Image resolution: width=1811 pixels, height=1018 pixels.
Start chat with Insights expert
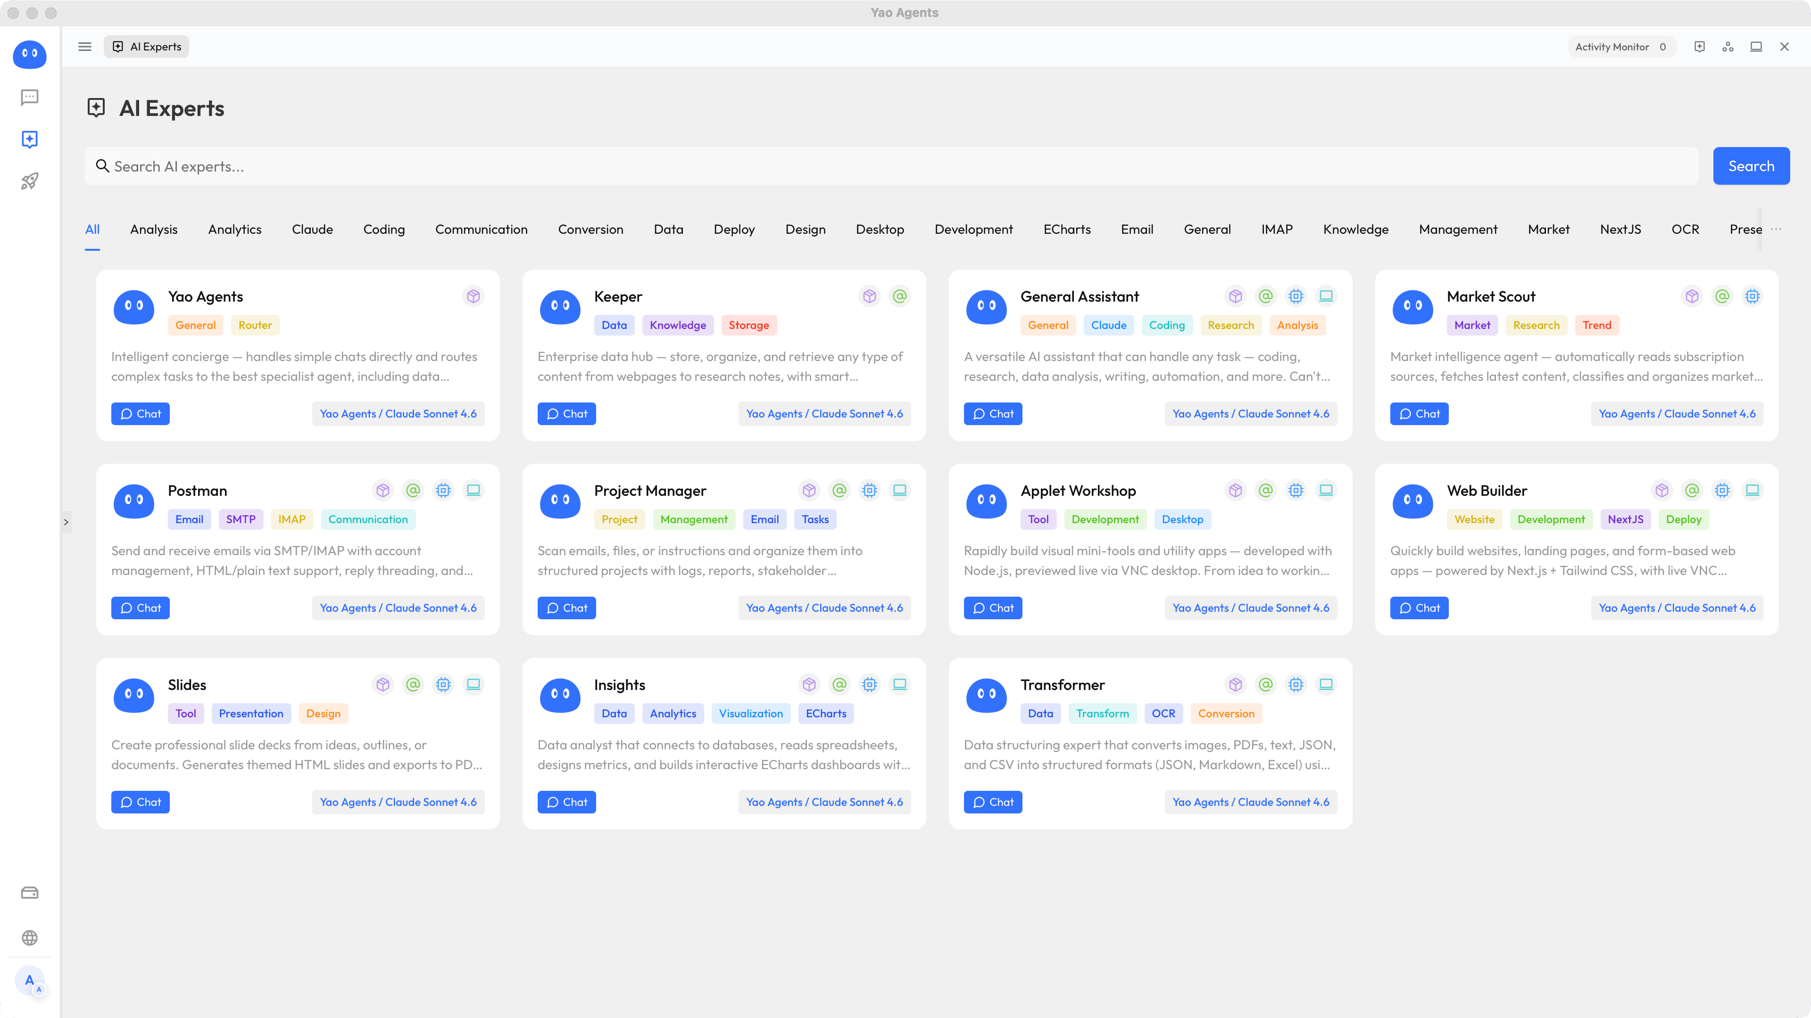pos(566,802)
